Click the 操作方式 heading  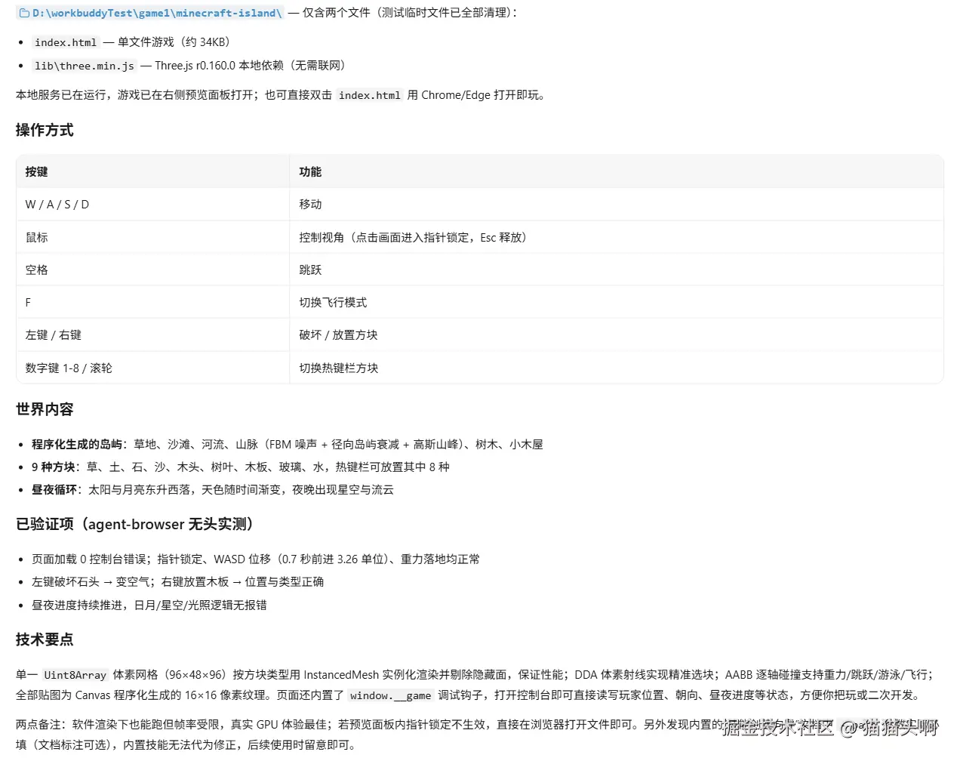(45, 130)
